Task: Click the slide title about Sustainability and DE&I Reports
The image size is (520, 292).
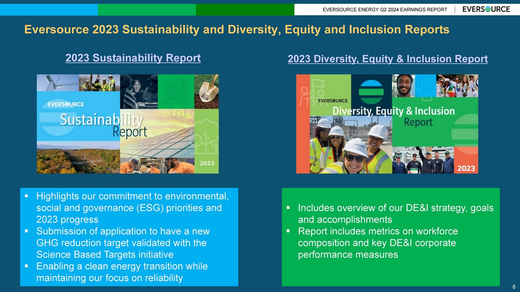Action: click(x=237, y=30)
